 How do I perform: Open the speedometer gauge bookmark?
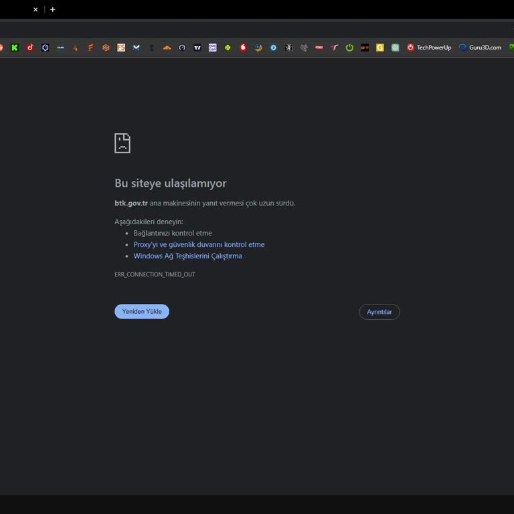tap(182, 48)
